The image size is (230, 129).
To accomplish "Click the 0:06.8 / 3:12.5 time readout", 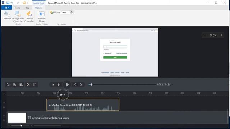I will click(x=164, y=85).
